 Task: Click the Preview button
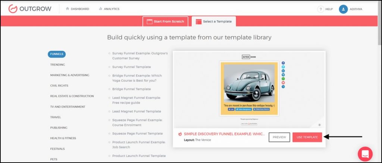click(x=279, y=137)
